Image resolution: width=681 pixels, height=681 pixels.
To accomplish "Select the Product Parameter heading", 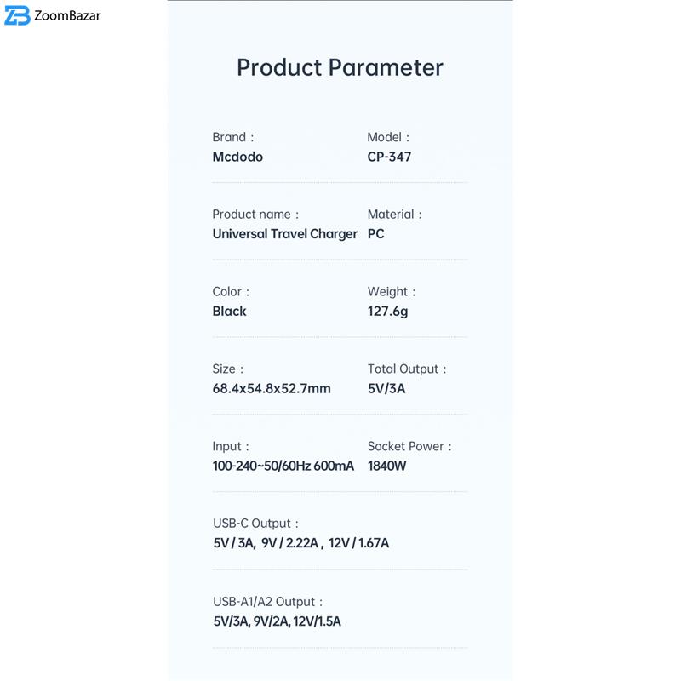I will 340,67.
